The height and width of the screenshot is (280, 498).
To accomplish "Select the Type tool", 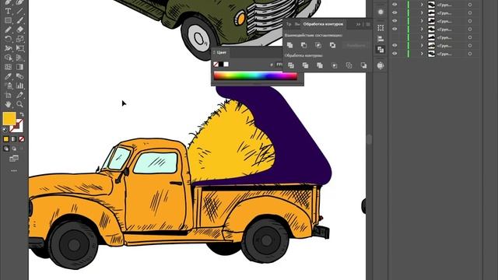I will [9, 12].
